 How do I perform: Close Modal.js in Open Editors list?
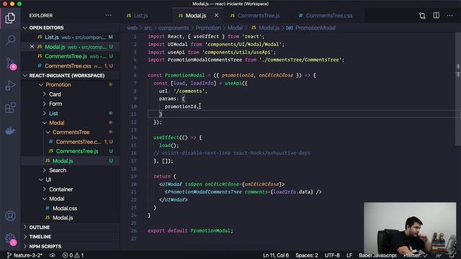(x=32, y=47)
